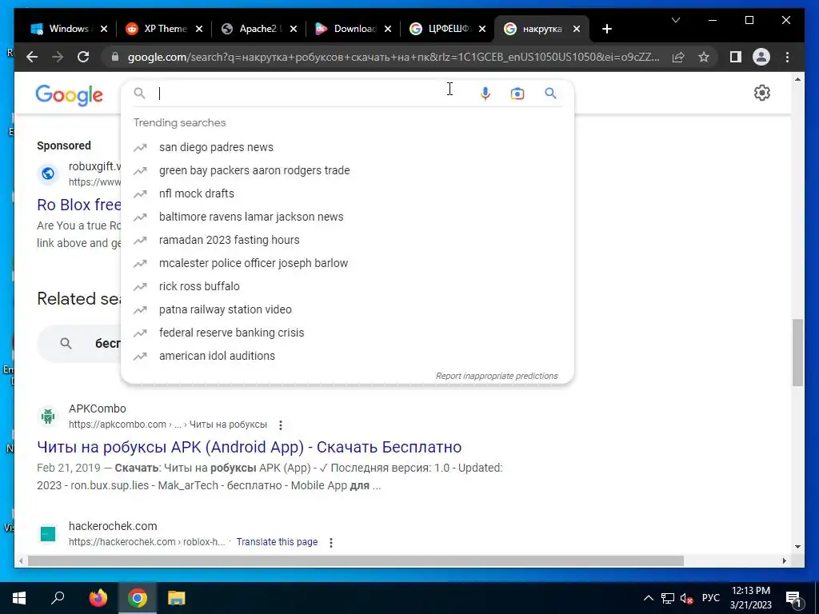Viewport: 819px width, 614px height.
Task: Select suggestion mcalester police officer joseph barlow
Action: click(347, 263)
